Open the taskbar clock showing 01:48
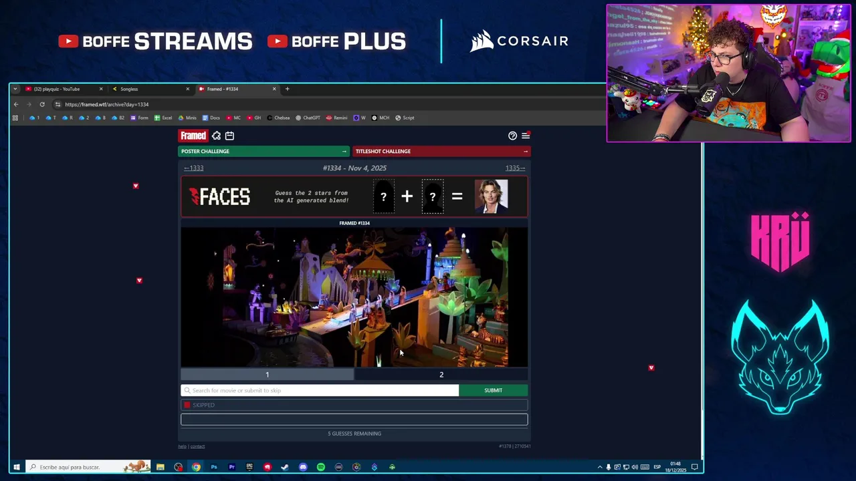856x481 pixels. point(675,466)
